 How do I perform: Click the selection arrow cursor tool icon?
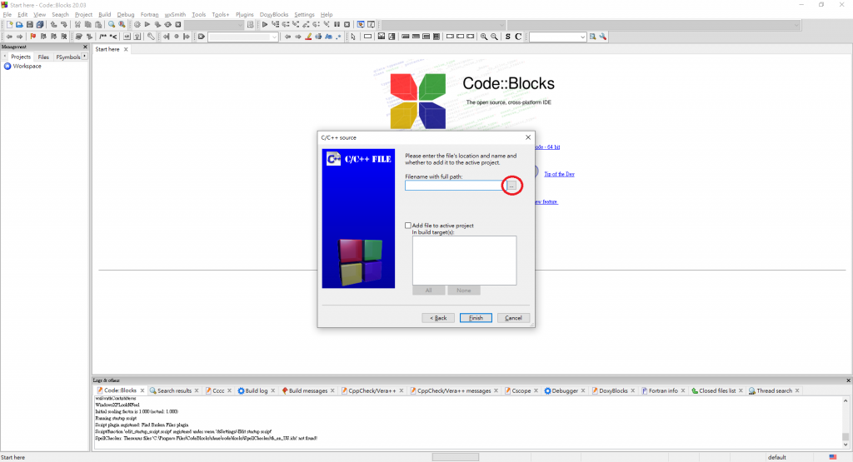point(353,37)
